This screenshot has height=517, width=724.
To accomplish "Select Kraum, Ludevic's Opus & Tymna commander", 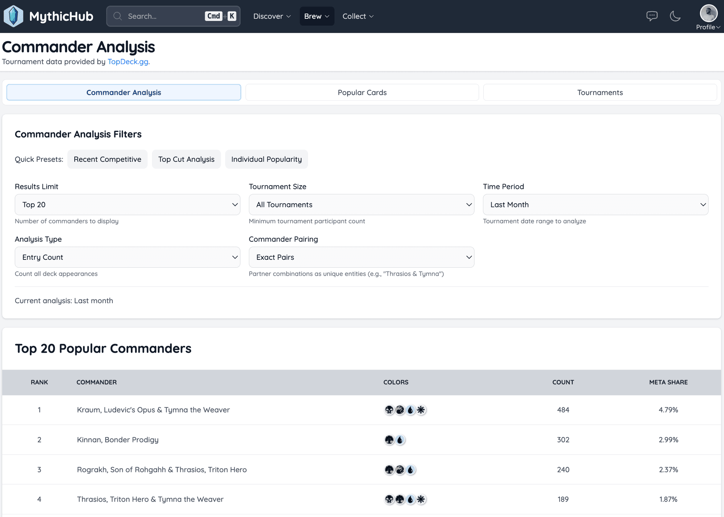I will click(x=153, y=410).
